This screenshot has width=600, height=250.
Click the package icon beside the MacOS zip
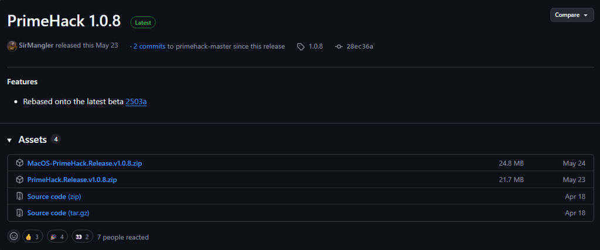pyautogui.click(x=19, y=163)
